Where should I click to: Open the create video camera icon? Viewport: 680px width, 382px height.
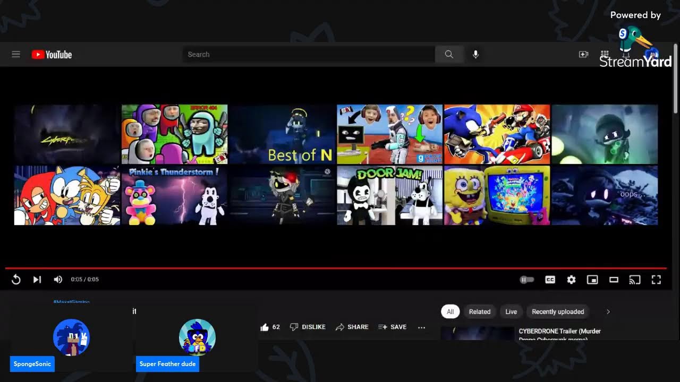583,55
